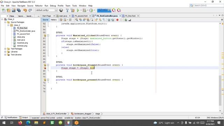Switch to the FX_second.fxml editor tab

(81, 16)
